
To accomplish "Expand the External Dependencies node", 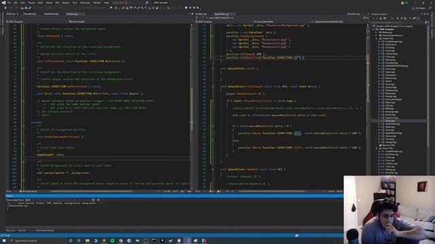I will tap(377, 35).
